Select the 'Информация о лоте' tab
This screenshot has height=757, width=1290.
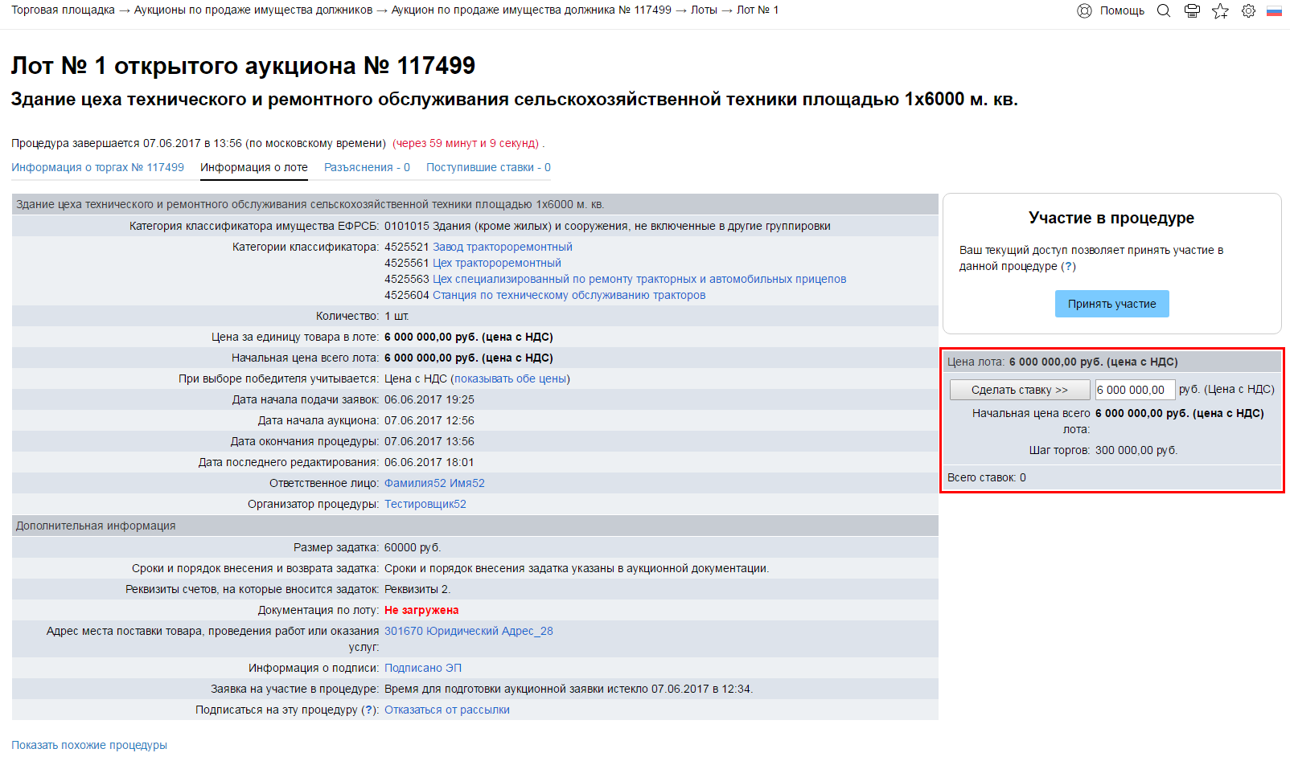point(254,167)
